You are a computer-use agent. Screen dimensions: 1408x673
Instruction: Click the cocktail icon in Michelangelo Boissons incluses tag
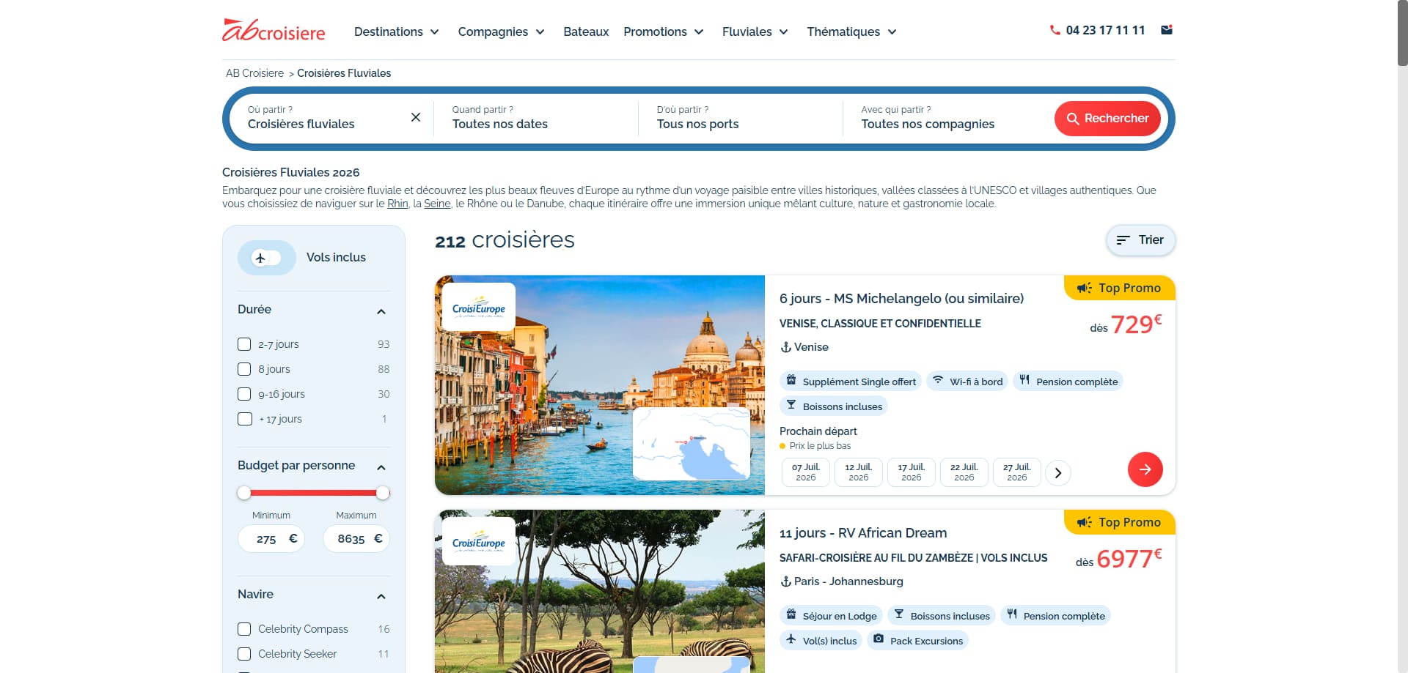(791, 405)
